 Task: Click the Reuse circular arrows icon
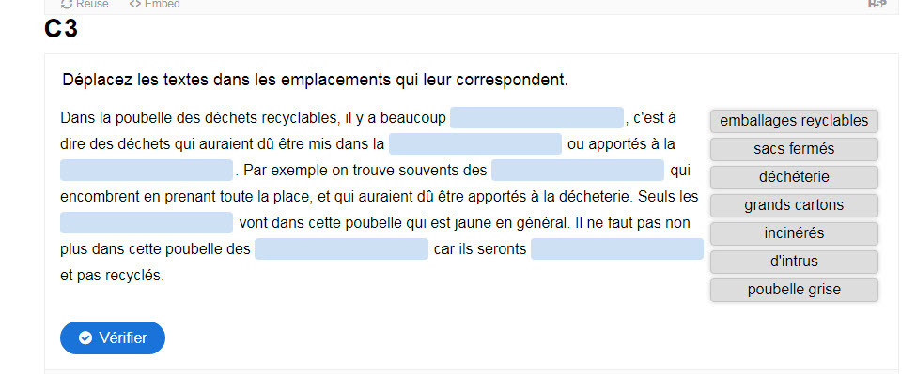coord(66,4)
